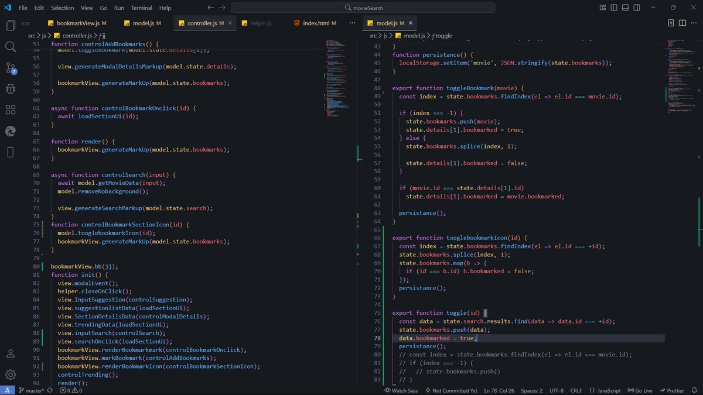Open the Extensions view
703x395 pixels.
pyautogui.click(x=11, y=110)
